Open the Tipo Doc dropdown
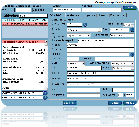Image resolution: width=139 pixels, height=127 pixels. click(x=100, y=30)
